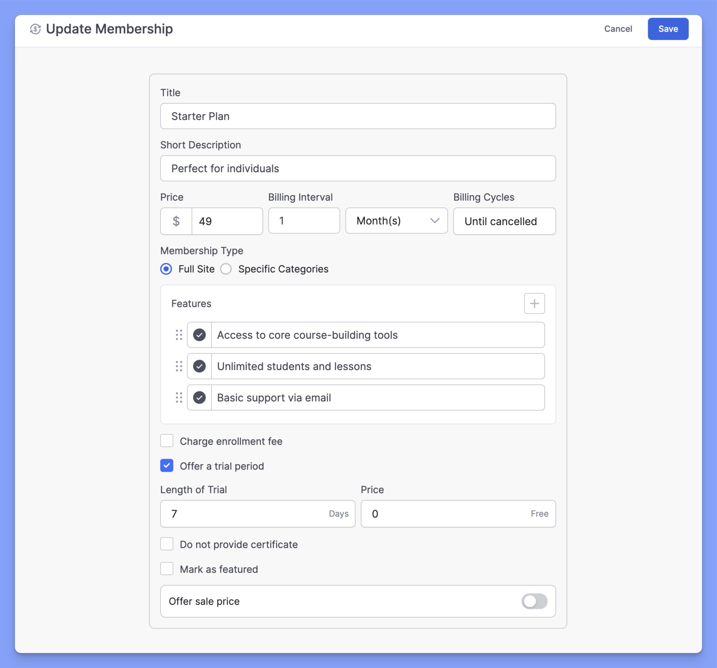The height and width of the screenshot is (668, 717).
Task: Edit billing interval number field
Action: click(304, 221)
